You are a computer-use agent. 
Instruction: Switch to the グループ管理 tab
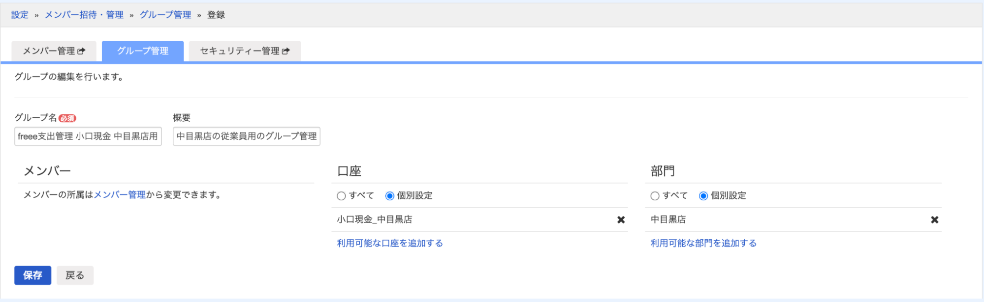pyautogui.click(x=143, y=51)
